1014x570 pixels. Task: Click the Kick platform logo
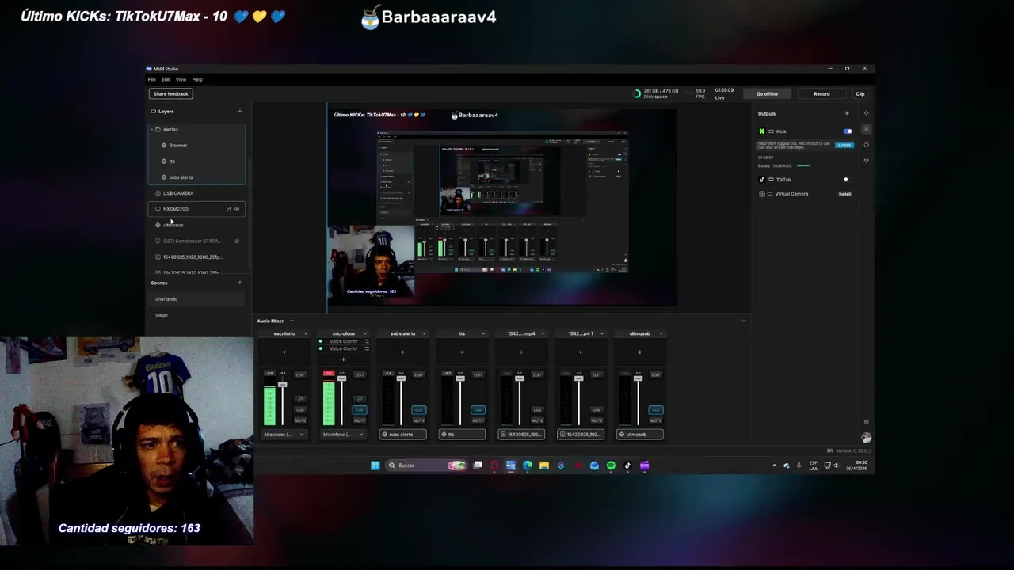tap(762, 131)
